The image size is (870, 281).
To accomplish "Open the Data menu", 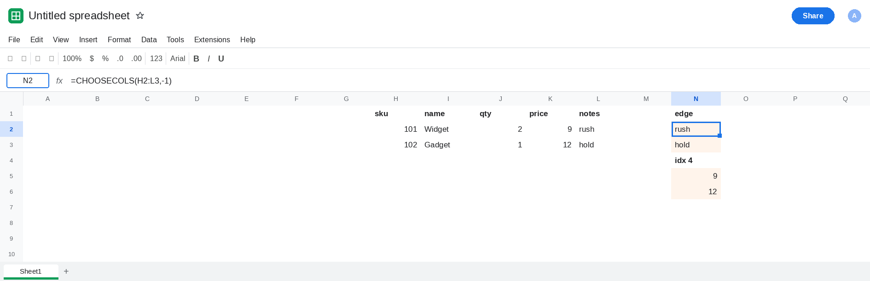I will tap(149, 39).
